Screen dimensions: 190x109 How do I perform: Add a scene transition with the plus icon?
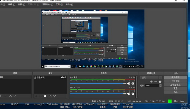pyautogui.click(x=151, y=82)
